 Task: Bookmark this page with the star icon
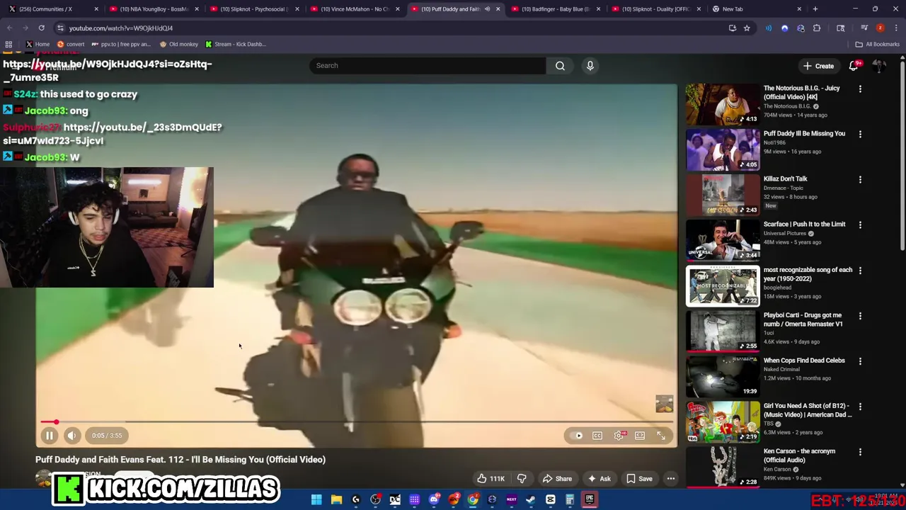click(x=747, y=28)
